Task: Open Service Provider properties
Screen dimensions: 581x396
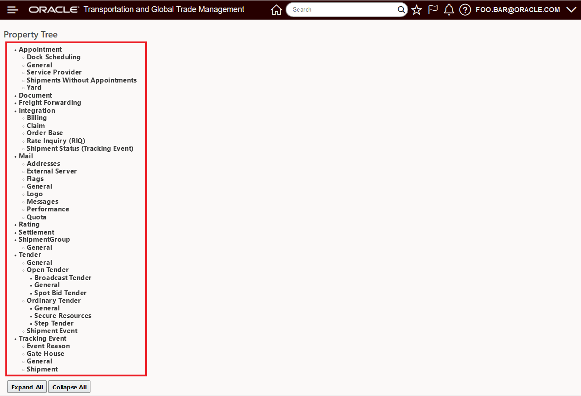Action: click(54, 72)
